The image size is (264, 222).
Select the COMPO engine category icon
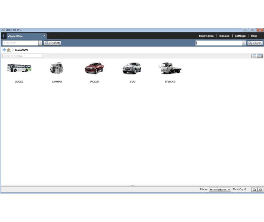(x=56, y=68)
